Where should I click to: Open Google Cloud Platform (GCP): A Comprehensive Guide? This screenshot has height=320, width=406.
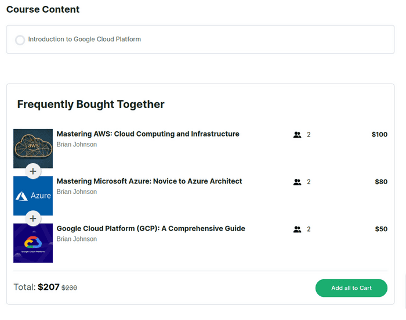pos(151,229)
